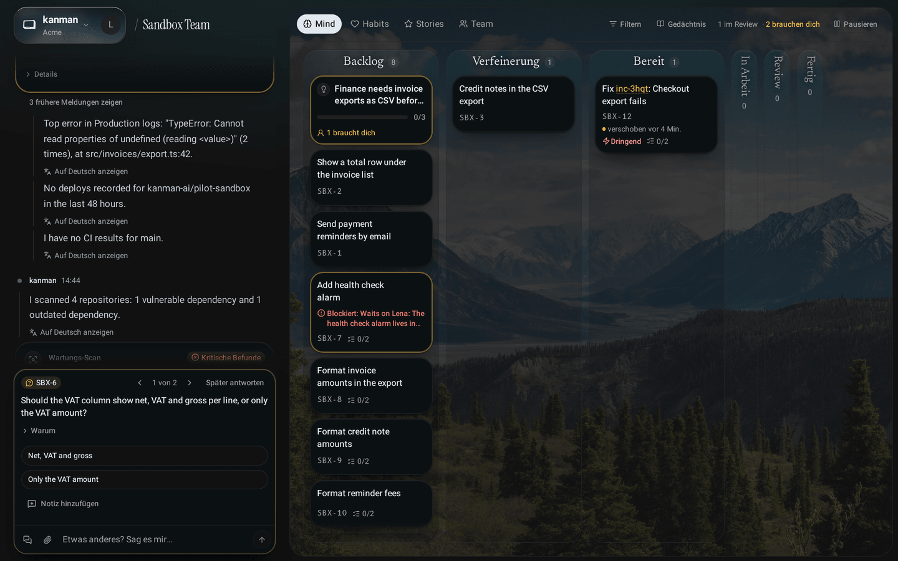Screen dimensions: 898x561
Task: Click the inc-3hqt incident link
Action: (x=632, y=89)
